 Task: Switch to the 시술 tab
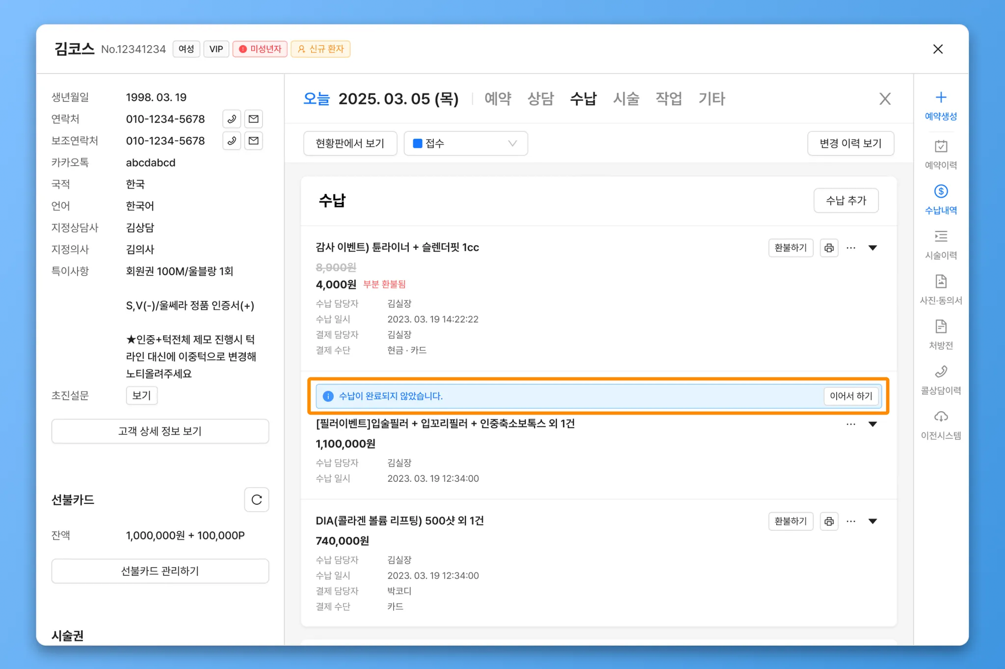(626, 99)
